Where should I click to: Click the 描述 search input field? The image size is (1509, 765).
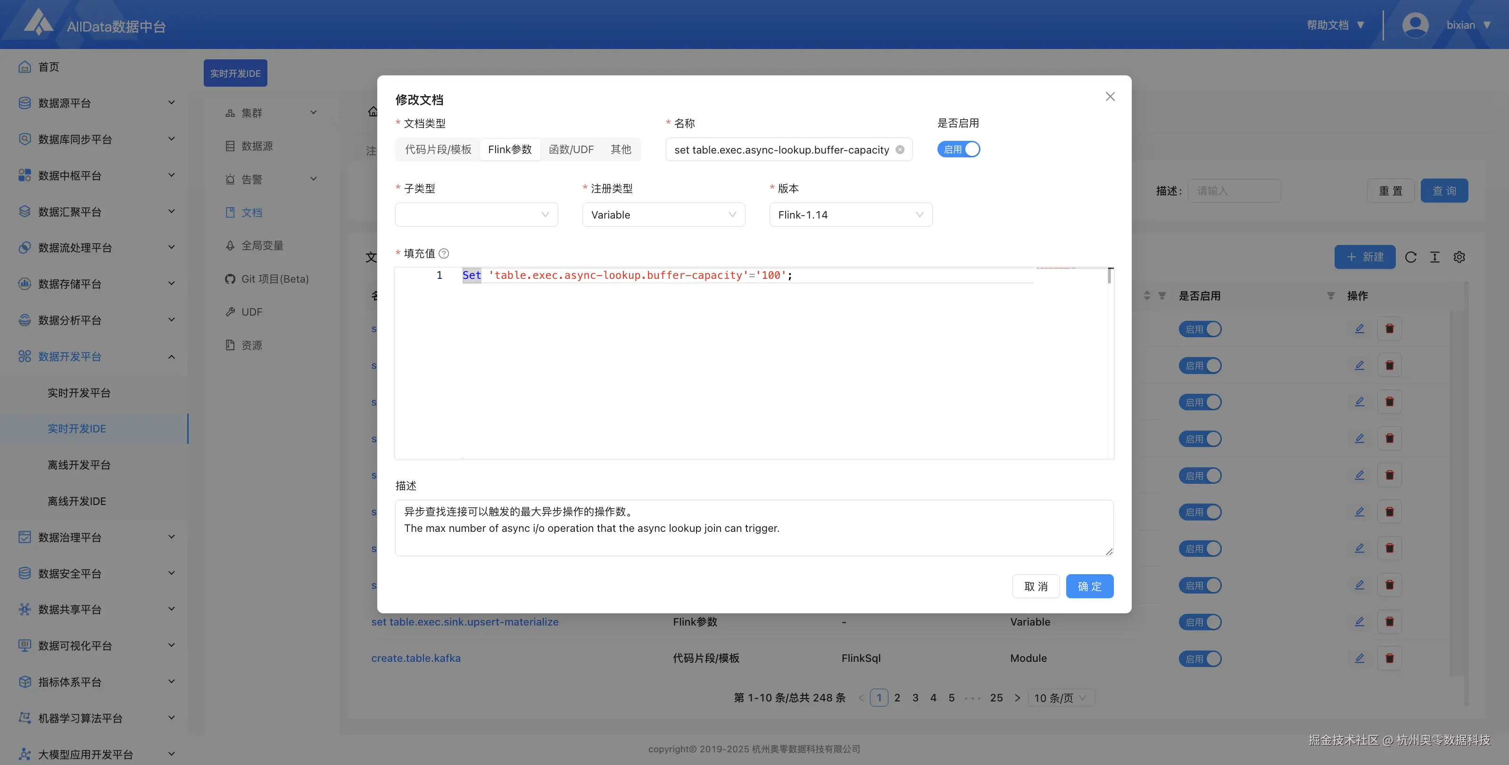click(x=1233, y=190)
